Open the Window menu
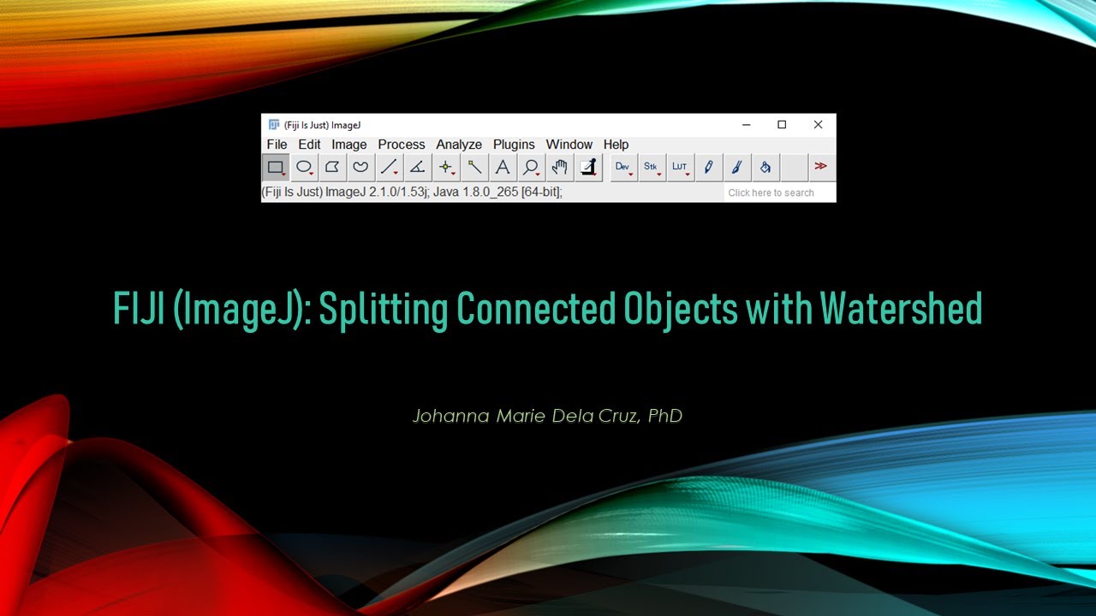Screen dimensions: 1096x616 (569, 145)
